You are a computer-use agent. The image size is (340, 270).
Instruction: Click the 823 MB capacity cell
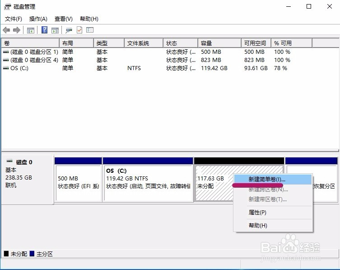[211, 60]
